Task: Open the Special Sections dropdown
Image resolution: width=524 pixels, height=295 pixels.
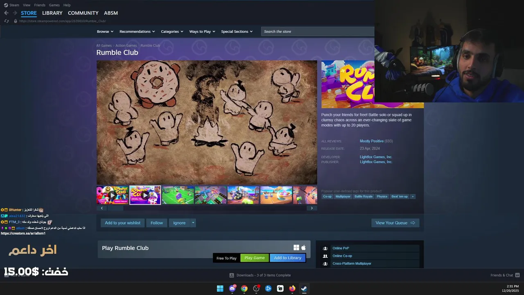Action: pos(237,32)
